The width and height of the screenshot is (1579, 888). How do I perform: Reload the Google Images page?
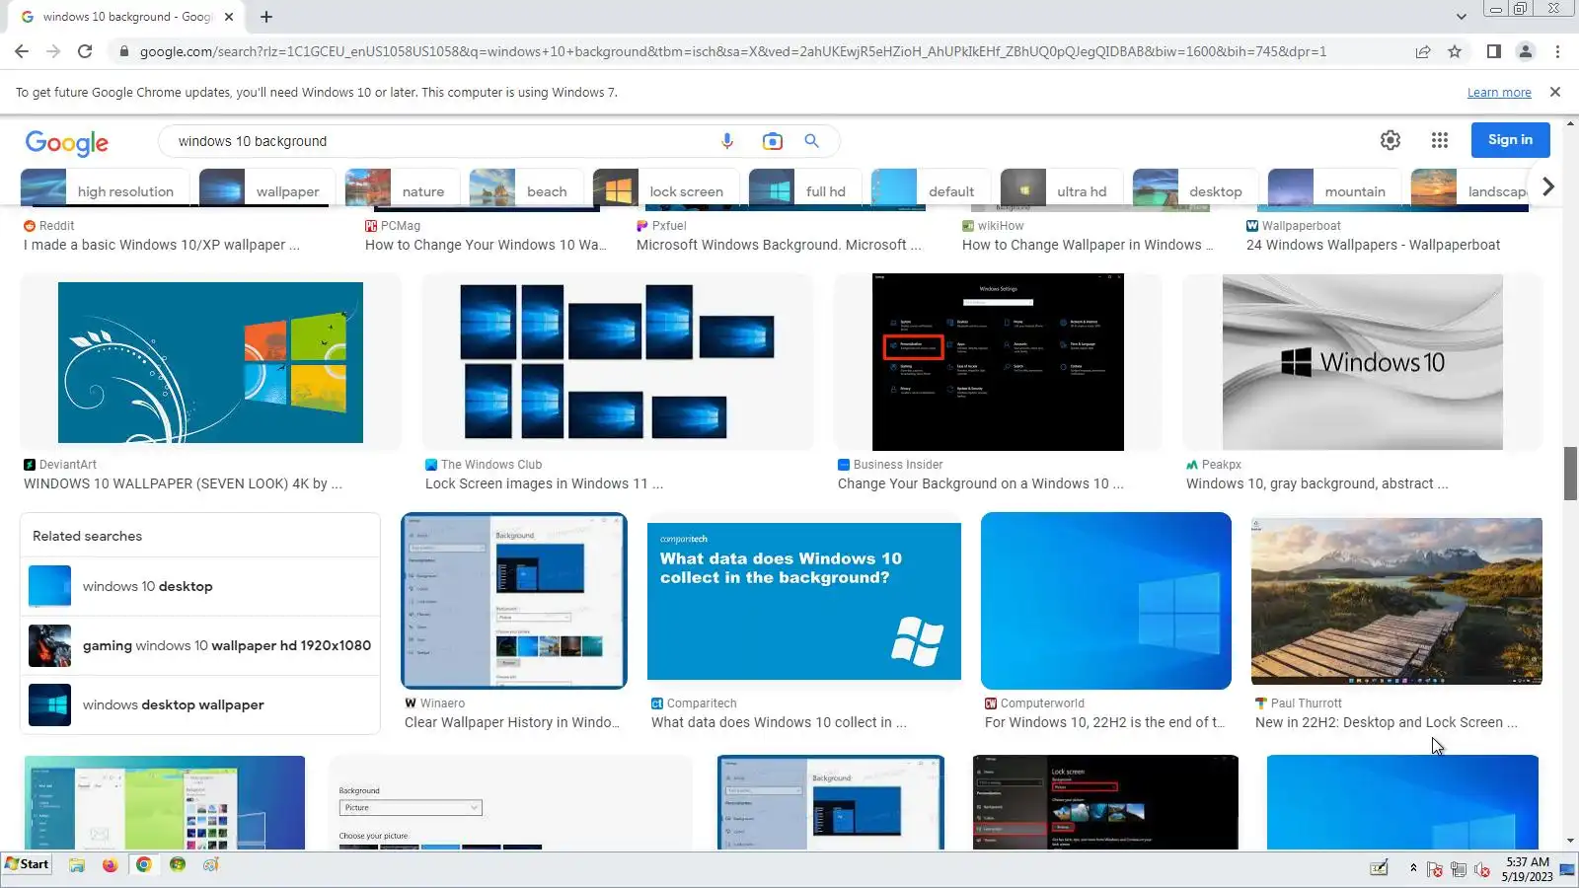click(x=85, y=51)
